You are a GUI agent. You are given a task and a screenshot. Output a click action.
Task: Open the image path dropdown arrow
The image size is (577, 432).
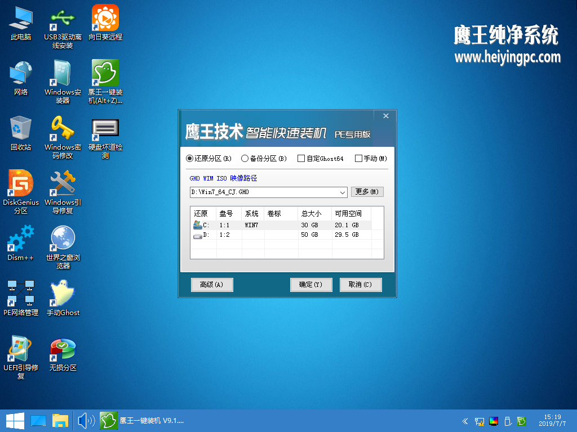point(342,192)
